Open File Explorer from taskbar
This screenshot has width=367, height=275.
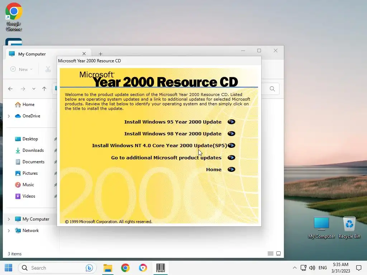pyautogui.click(x=108, y=268)
